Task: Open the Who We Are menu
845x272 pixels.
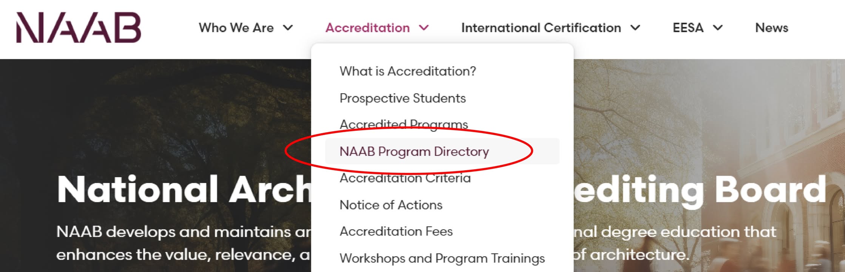Action: [236, 28]
